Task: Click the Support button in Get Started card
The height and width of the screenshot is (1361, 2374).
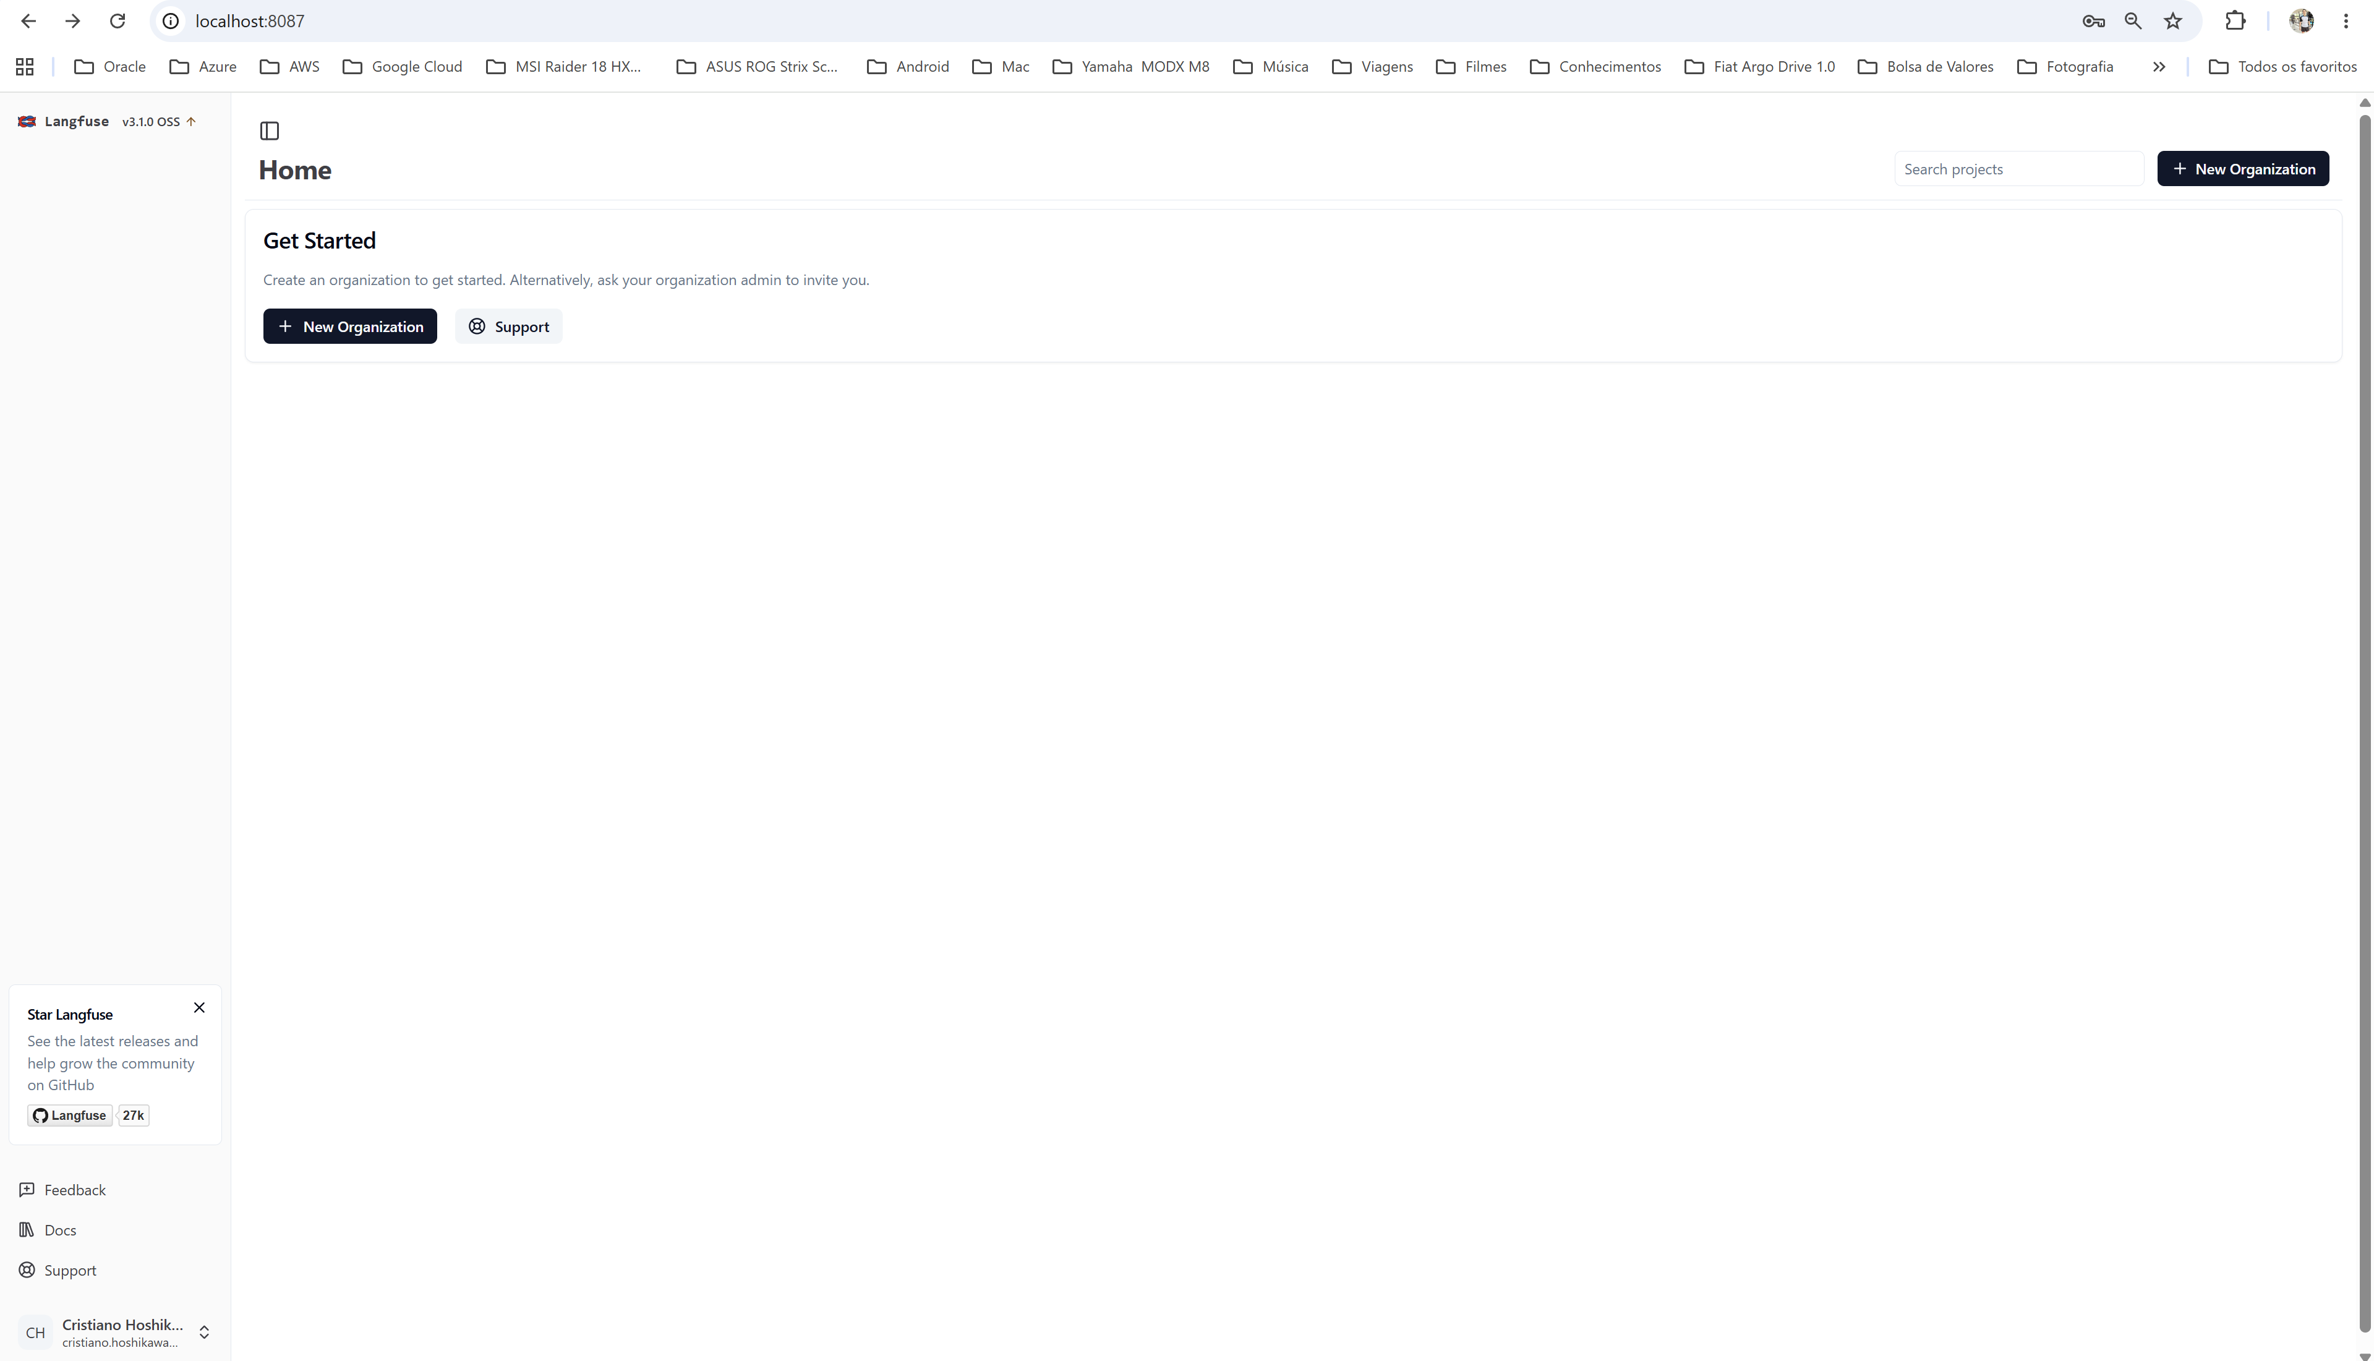Action: 508,326
